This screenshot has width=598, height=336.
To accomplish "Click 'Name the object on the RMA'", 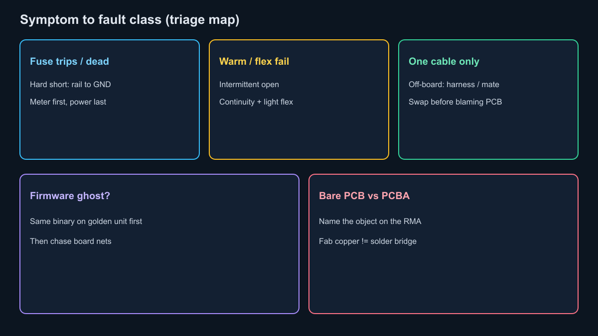I will click(370, 222).
